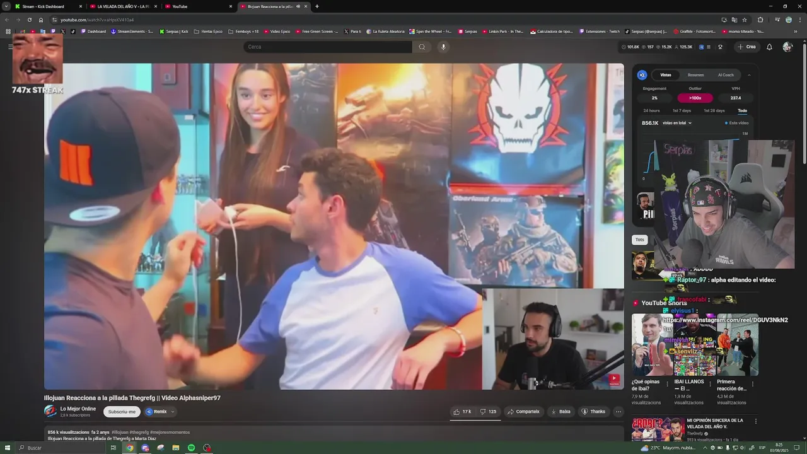Open Lo Mejor Online channel avatar
807x454 pixels.
[x=50, y=412]
